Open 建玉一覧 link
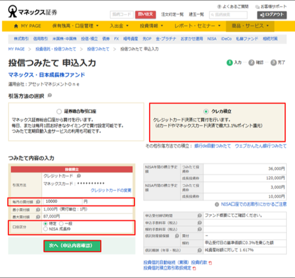Image resolution: width=295 pixels, height=278 pixels. 196,14
